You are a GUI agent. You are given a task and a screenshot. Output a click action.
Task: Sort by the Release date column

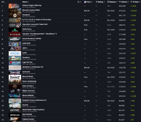[112, 2]
